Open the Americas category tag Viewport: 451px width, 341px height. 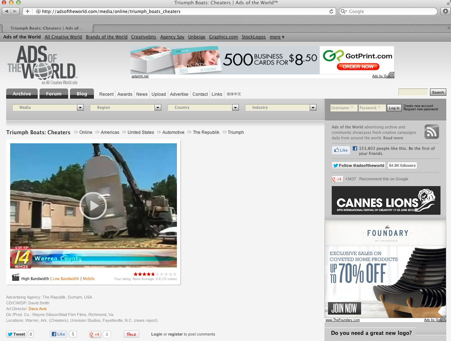coord(110,132)
